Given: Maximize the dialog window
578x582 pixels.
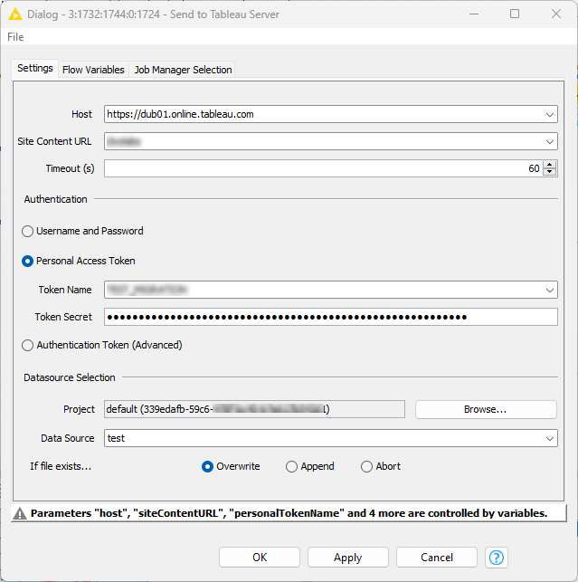Looking at the screenshot, I should [x=515, y=14].
